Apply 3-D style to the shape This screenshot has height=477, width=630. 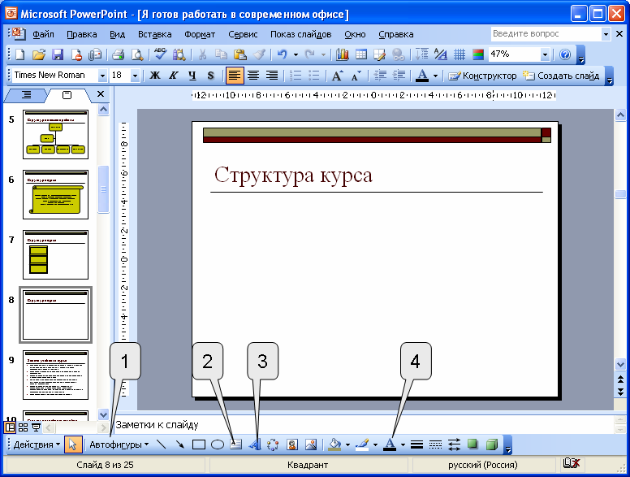coord(492,444)
